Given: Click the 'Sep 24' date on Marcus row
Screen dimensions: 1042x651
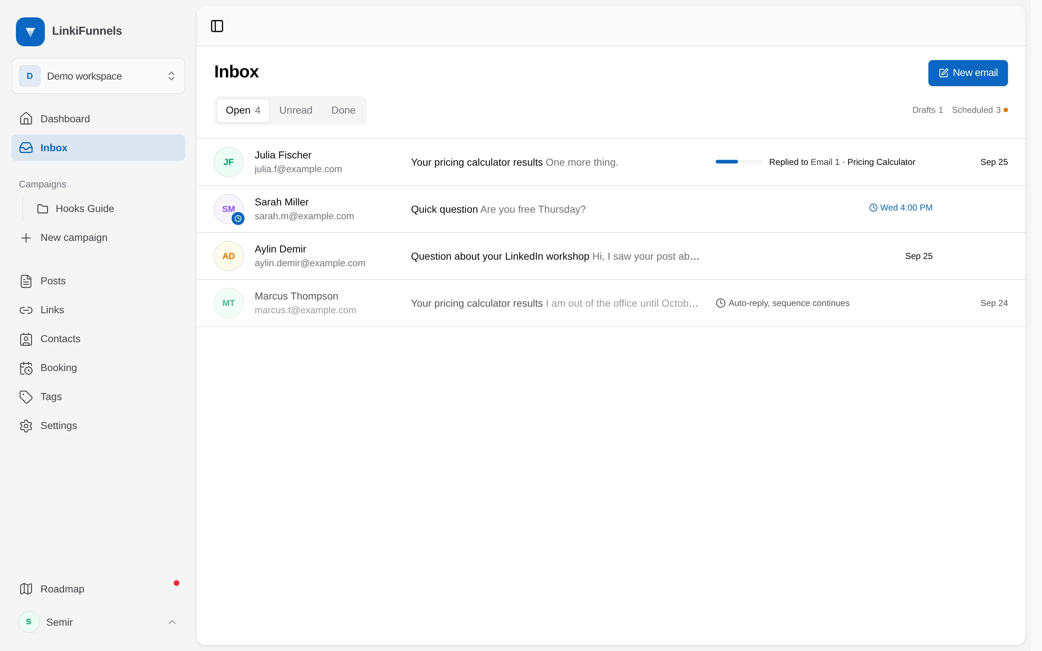Looking at the screenshot, I should [x=994, y=303].
